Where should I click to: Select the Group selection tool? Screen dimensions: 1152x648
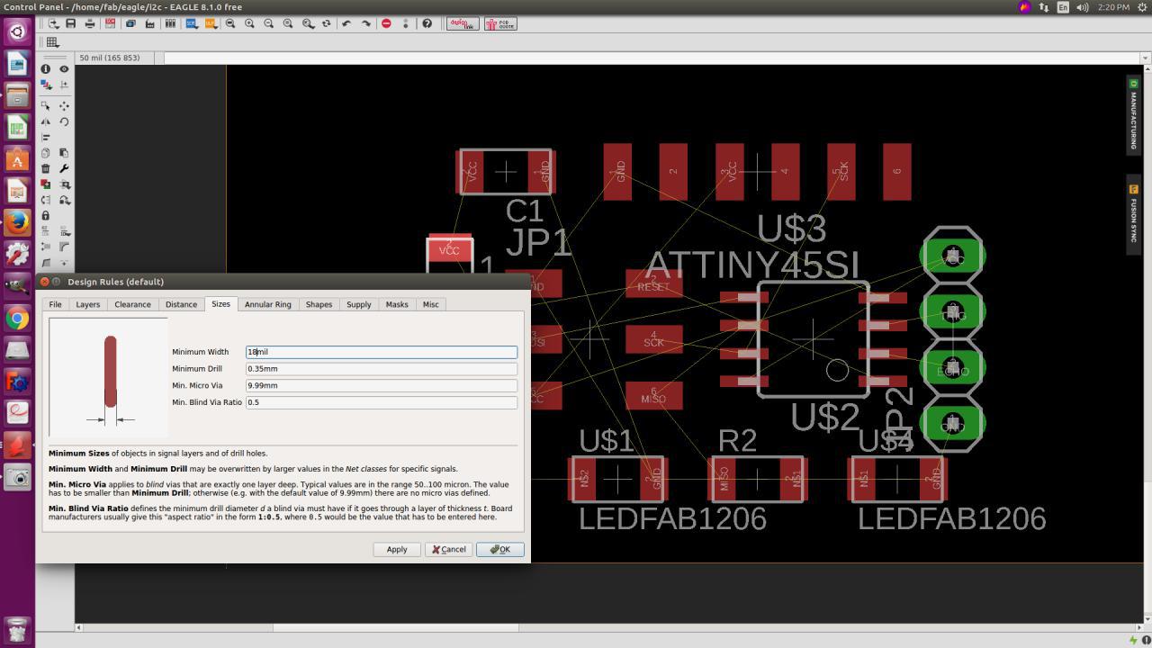click(45, 106)
